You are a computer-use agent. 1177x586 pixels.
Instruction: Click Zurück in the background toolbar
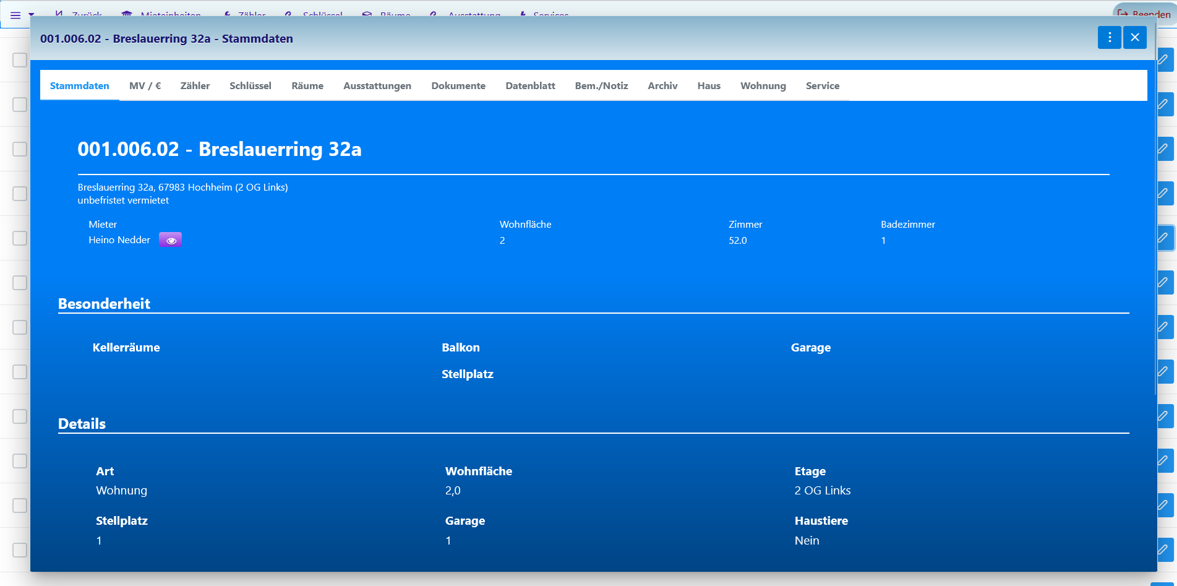pyautogui.click(x=79, y=14)
